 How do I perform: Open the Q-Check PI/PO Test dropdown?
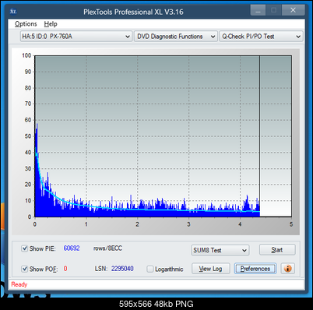coord(261,37)
